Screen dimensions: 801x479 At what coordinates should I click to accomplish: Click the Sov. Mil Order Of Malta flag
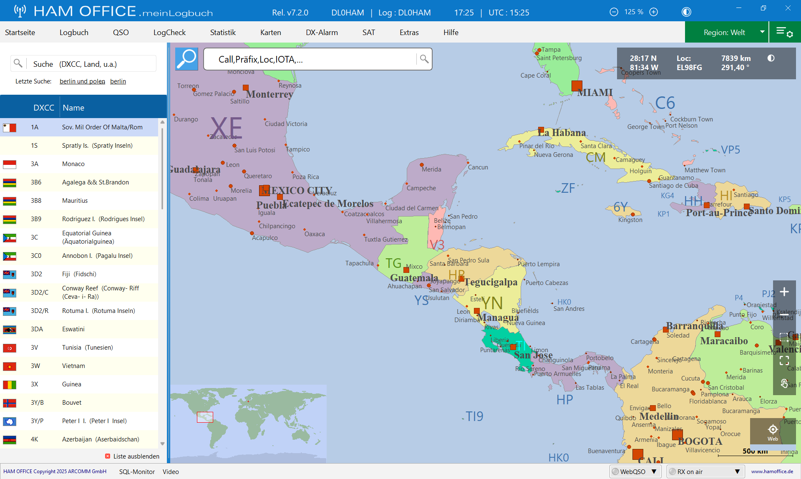[10, 127]
